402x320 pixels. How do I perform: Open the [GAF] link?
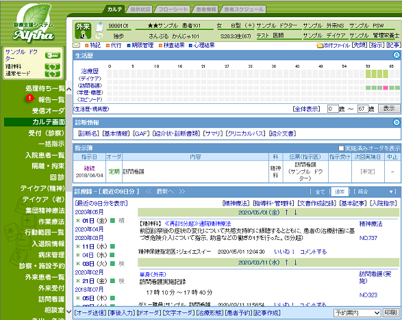[141, 133]
